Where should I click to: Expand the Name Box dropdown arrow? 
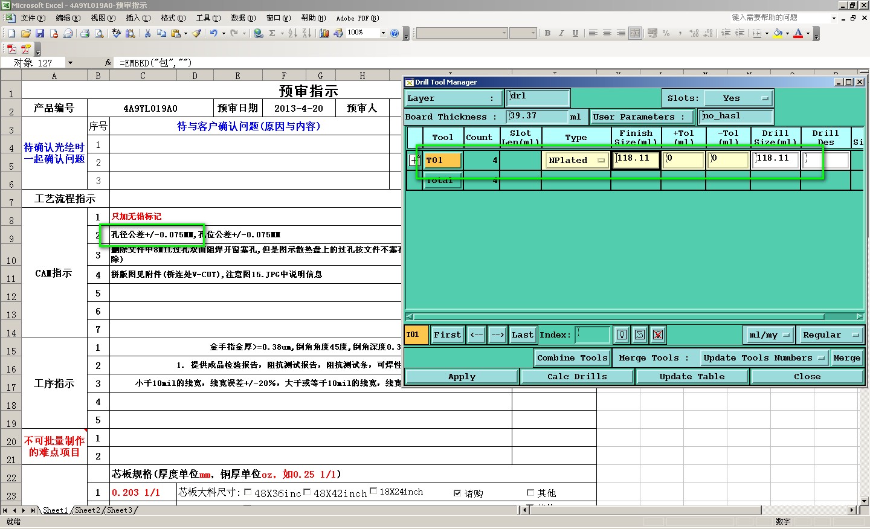(70, 63)
